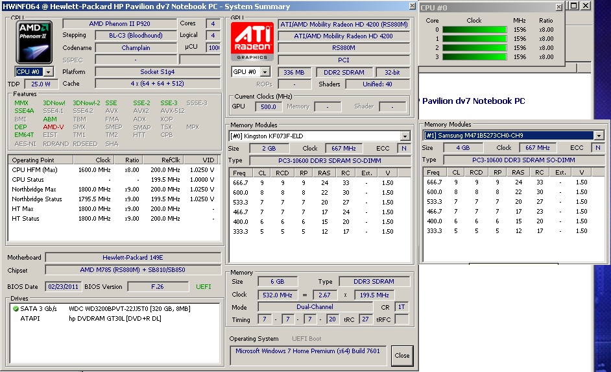The height and width of the screenshot is (372, 611).
Task: Click the 25.0 W TDP field
Action: [41, 84]
